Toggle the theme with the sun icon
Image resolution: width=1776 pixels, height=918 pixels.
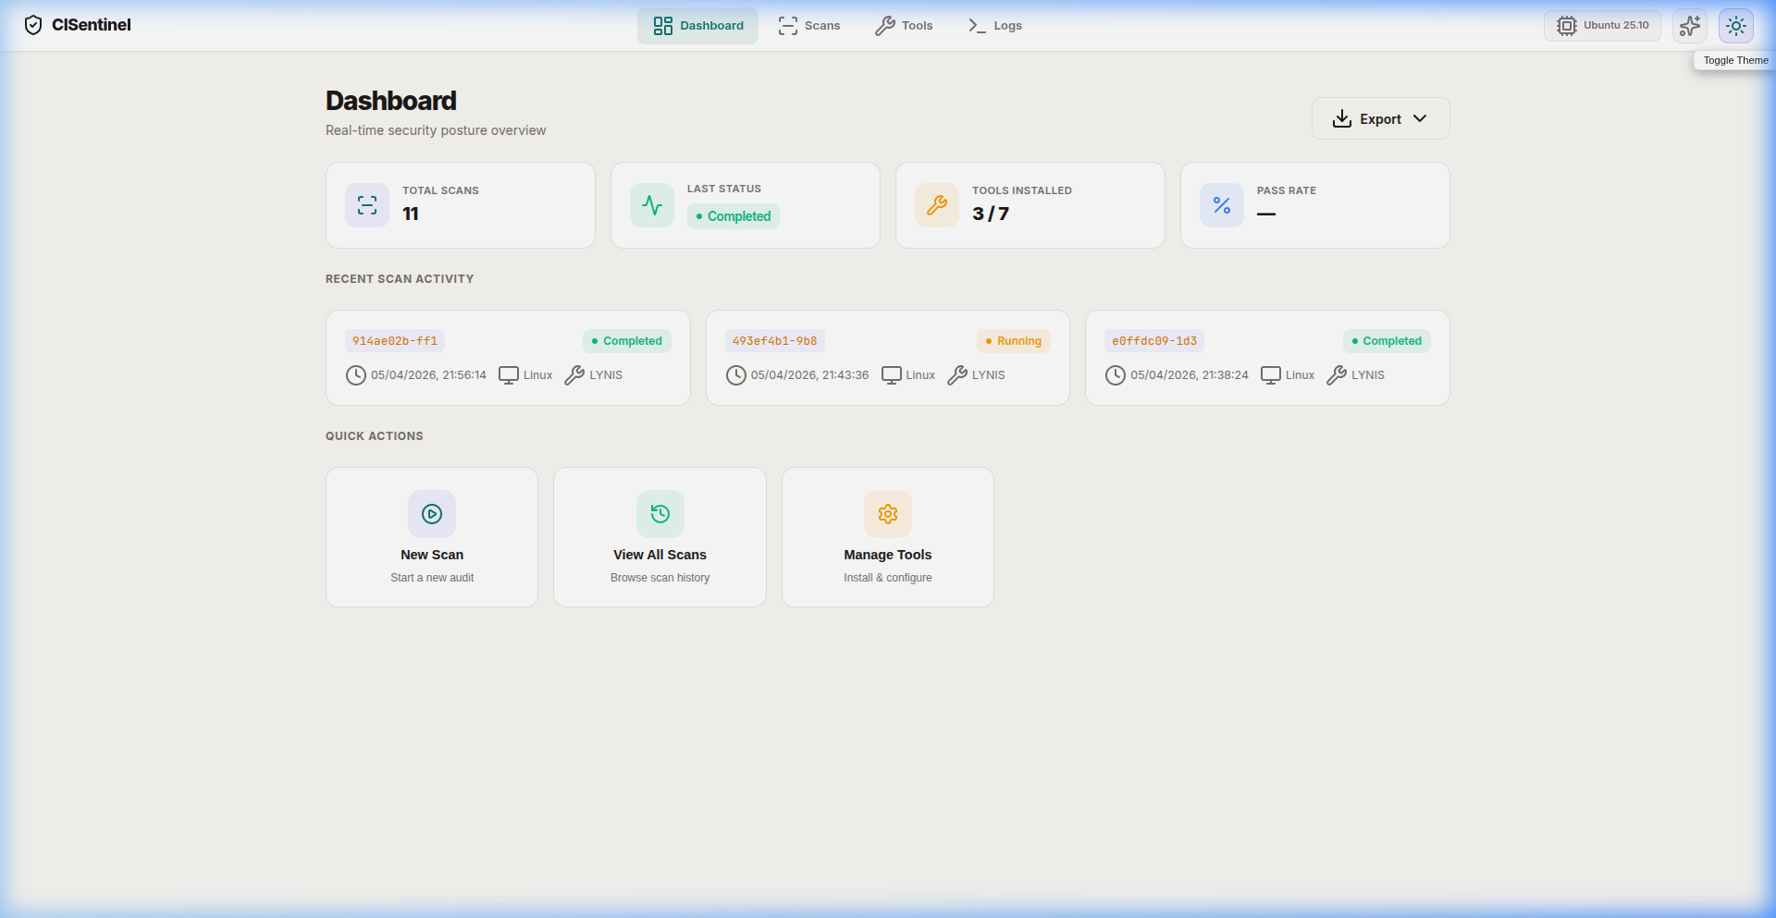point(1736,26)
